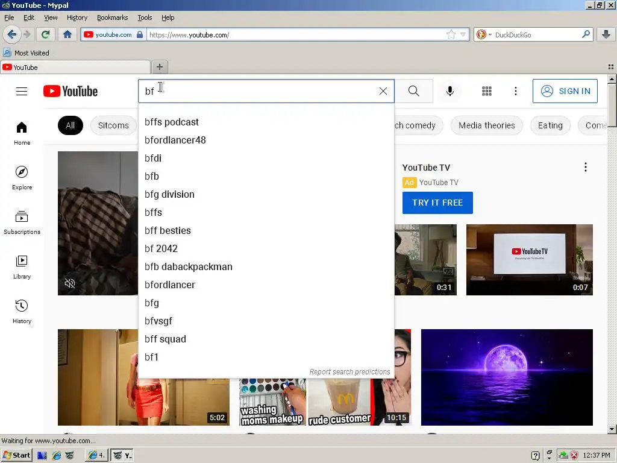This screenshot has height=463, width=617.
Task: Open the browser home page icon
Action: (67, 34)
